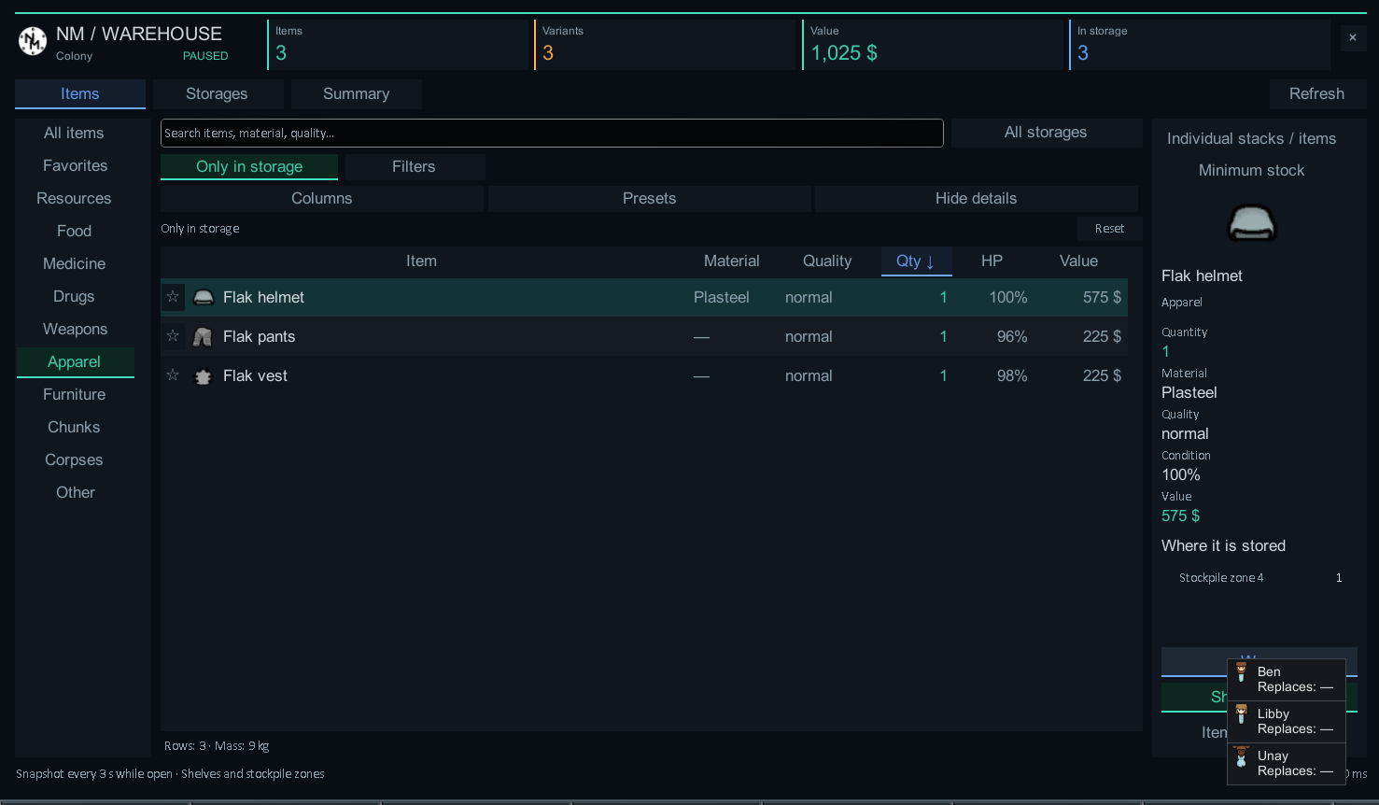Open the Presets menu
The height and width of the screenshot is (805, 1379).
click(x=649, y=198)
